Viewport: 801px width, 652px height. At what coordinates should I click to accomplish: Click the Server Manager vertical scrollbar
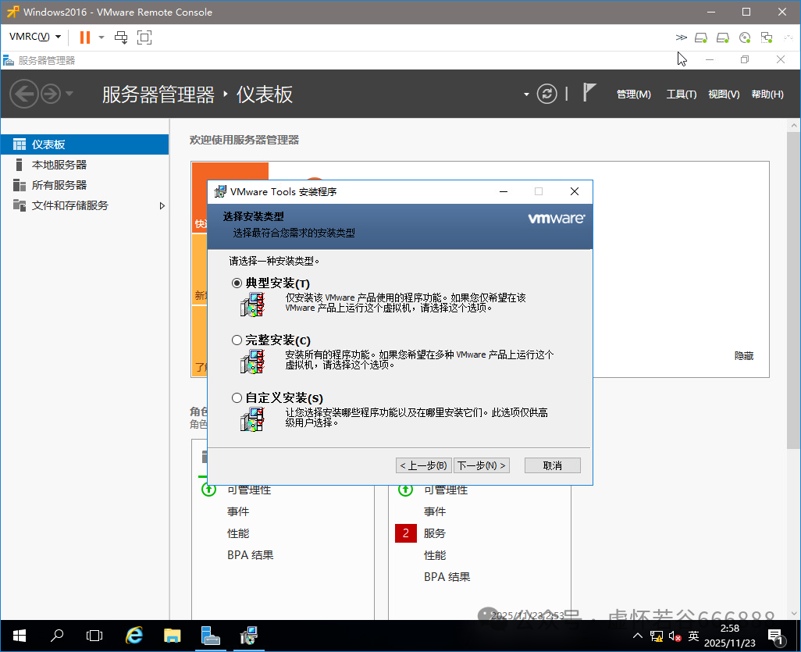click(x=793, y=290)
